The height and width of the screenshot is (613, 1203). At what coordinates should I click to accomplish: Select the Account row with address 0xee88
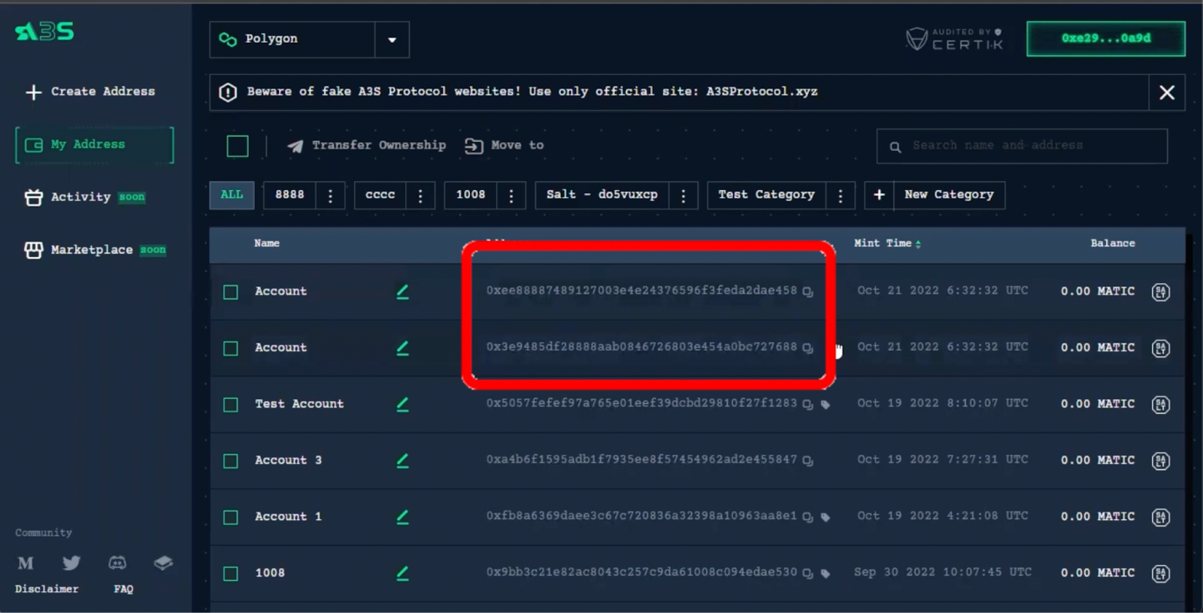point(231,291)
